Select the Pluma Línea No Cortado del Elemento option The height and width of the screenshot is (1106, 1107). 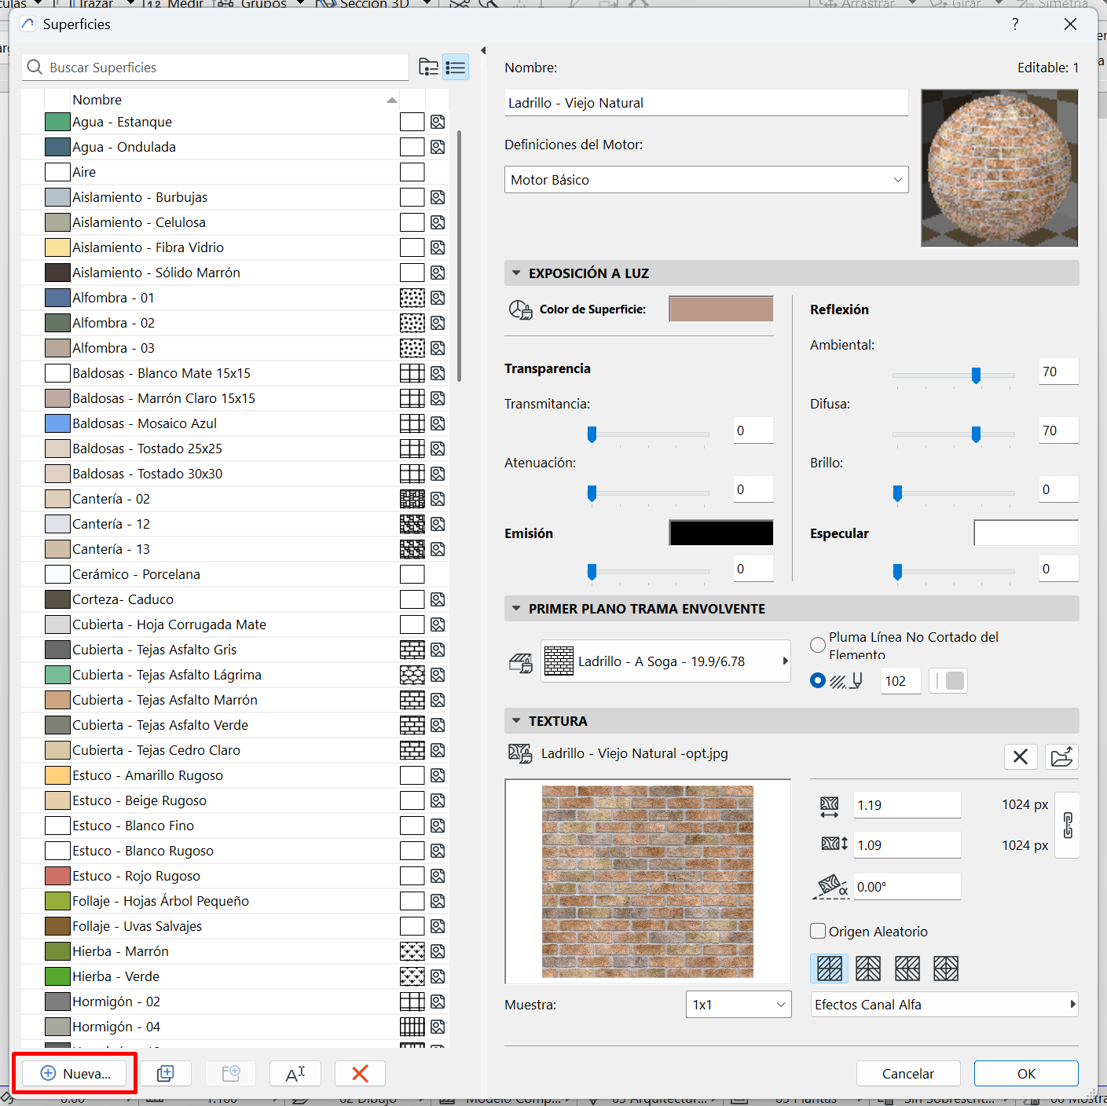[x=817, y=645]
